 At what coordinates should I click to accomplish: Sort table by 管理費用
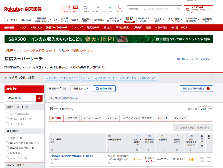163,149
